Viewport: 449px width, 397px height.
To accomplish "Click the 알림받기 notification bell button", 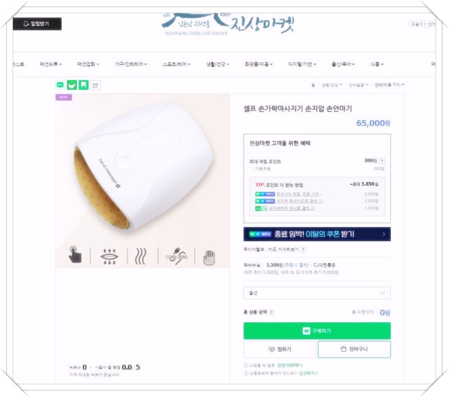I will (37, 24).
